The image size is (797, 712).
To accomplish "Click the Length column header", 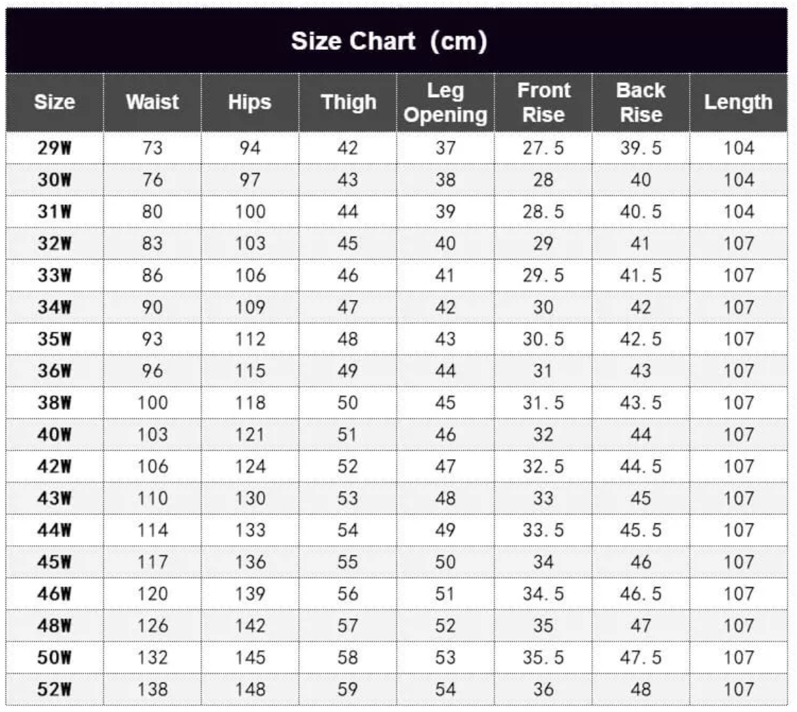I will (738, 102).
